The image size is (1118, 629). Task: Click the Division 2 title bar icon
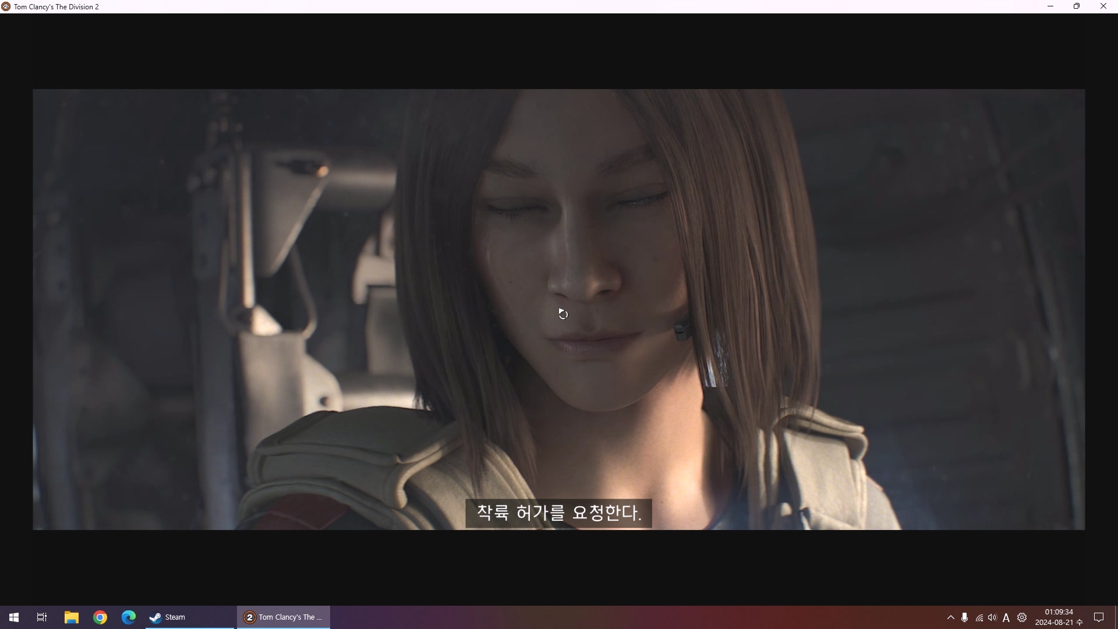[x=6, y=6]
